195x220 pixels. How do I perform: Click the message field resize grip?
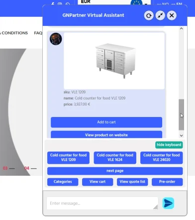pyautogui.click(x=156, y=207)
